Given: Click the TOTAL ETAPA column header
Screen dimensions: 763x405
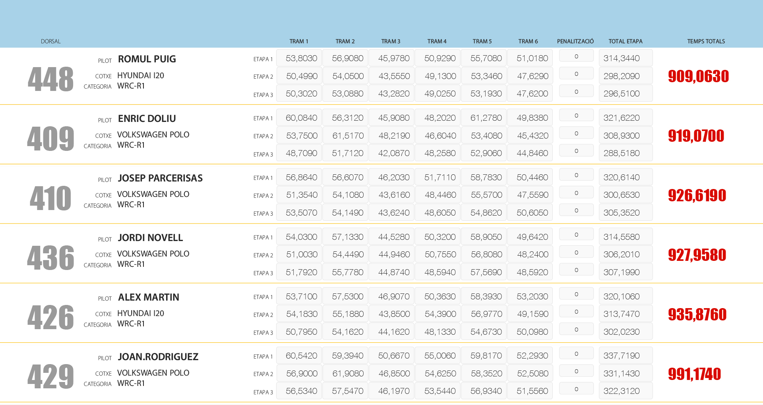Looking at the screenshot, I should [625, 41].
